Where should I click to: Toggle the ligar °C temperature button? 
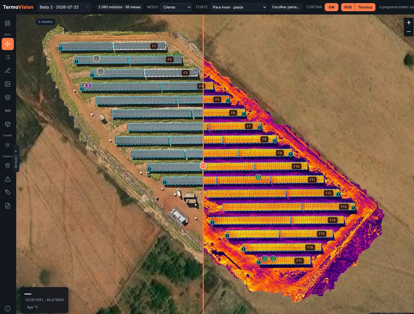point(33,307)
